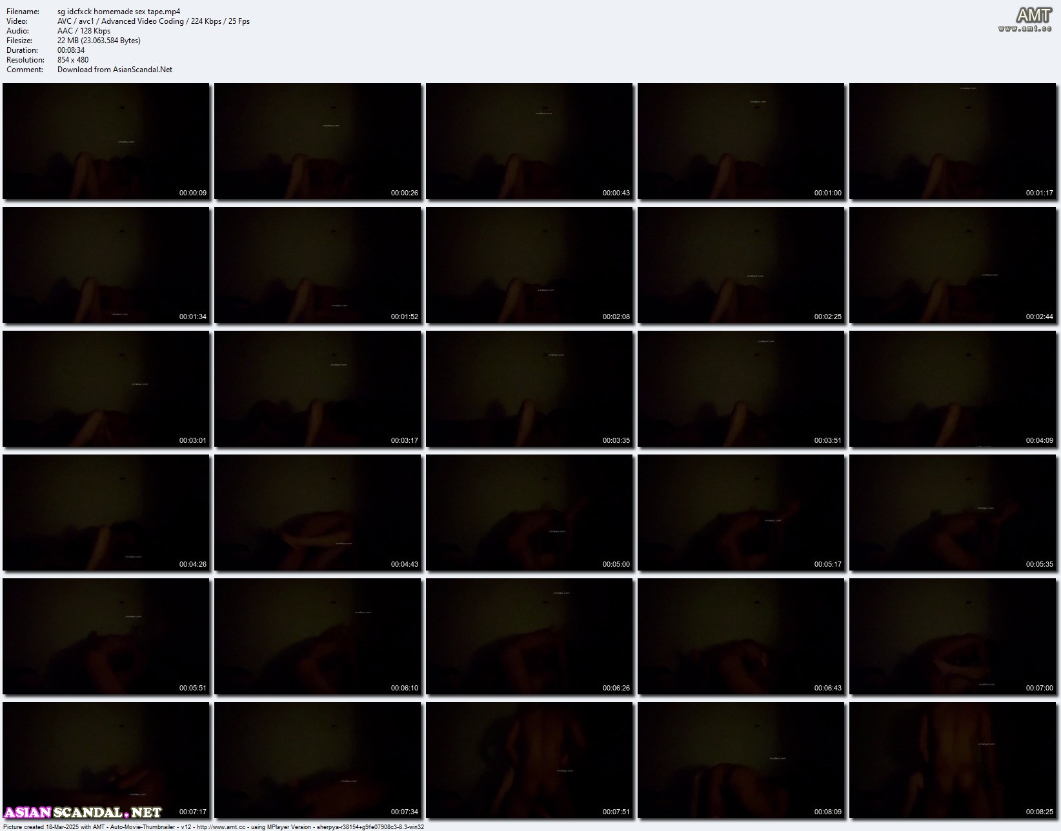
Task: Click the 'Video:' label
Action: [17, 21]
